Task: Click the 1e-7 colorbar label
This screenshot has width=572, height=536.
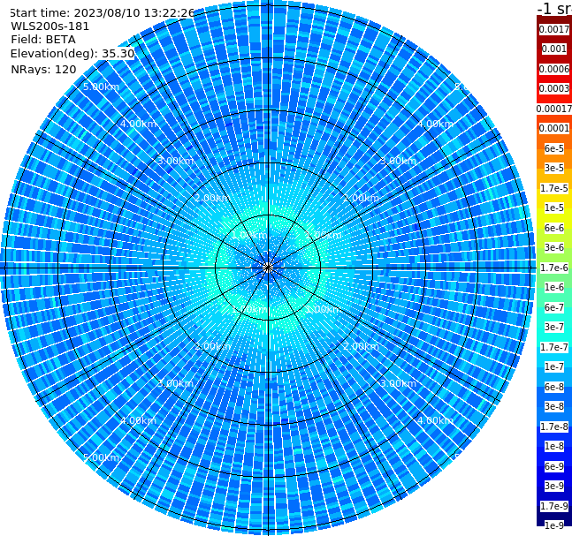Action: (554, 366)
